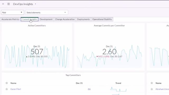Open the hamburger navigation menu
The height and width of the screenshot is (95, 169).
(x=3, y=4)
